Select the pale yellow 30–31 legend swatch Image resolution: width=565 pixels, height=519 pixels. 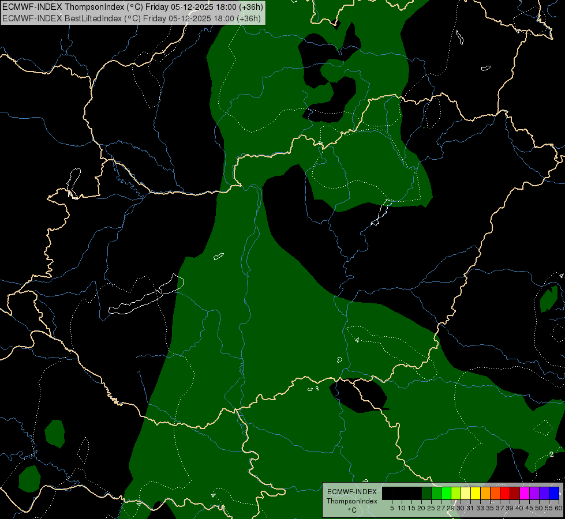tap(466, 493)
